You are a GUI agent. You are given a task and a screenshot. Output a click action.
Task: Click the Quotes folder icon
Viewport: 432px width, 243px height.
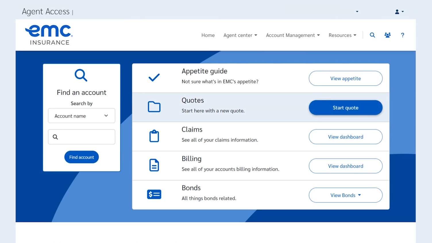[x=154, y=107]
